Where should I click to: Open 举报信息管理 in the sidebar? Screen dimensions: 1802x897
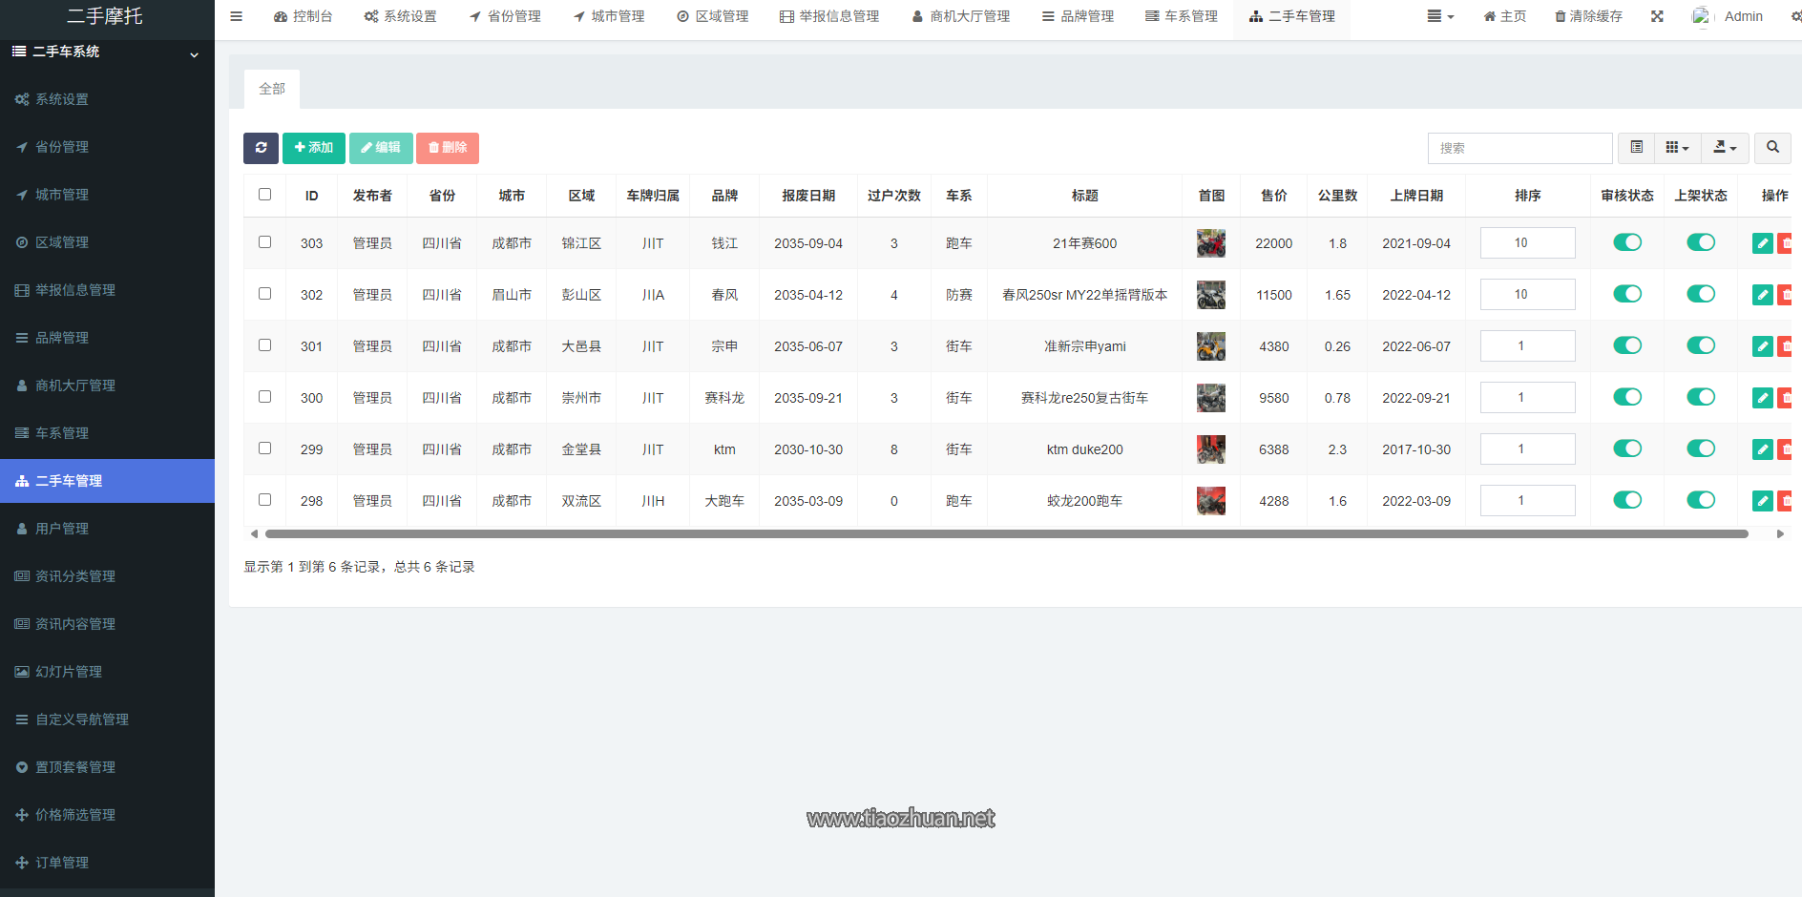[107, 290]
